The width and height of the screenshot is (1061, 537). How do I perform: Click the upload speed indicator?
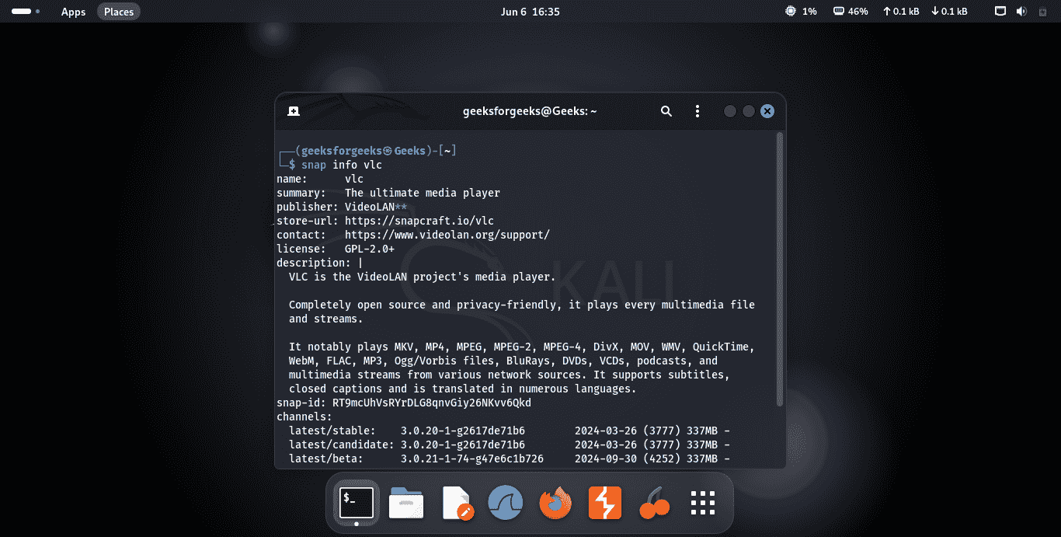pos(900,12)
